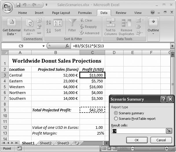Clear the current filter

point(86,20)
